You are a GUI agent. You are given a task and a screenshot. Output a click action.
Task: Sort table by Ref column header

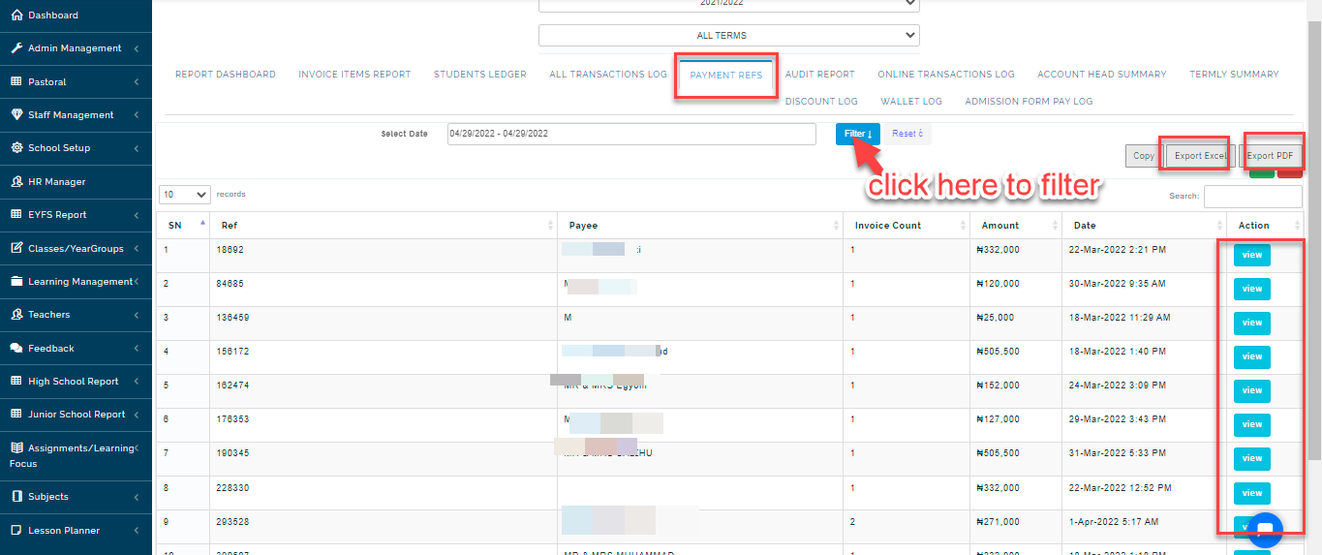pos(385,226)
